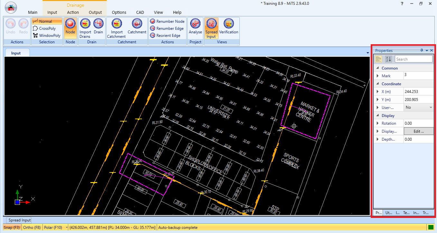The width and height of the screenshot is (437, 233).
Task: Open the Verification view icon
Action: [229, 23]
